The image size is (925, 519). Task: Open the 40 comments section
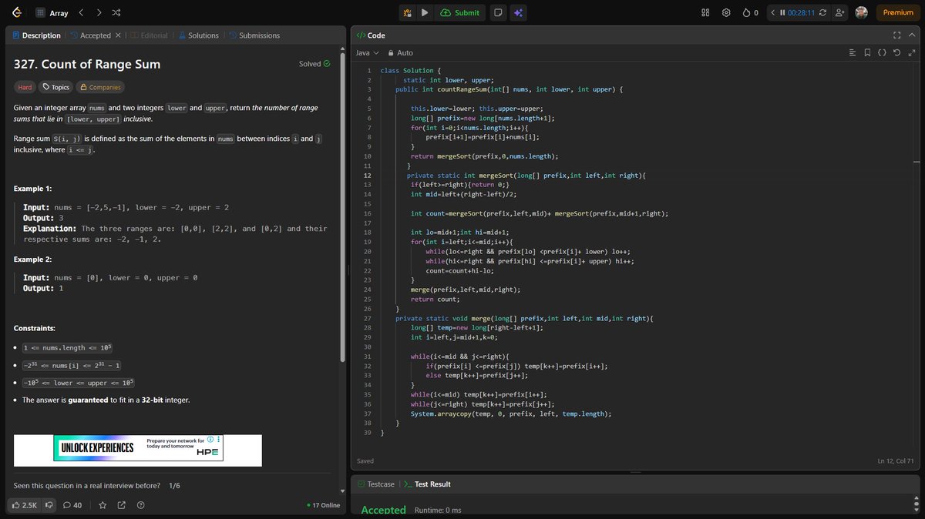click(x=72, y=505)
